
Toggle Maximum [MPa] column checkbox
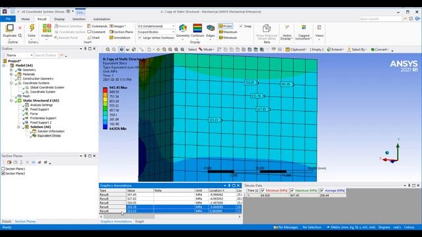click(x=292, y=190)
